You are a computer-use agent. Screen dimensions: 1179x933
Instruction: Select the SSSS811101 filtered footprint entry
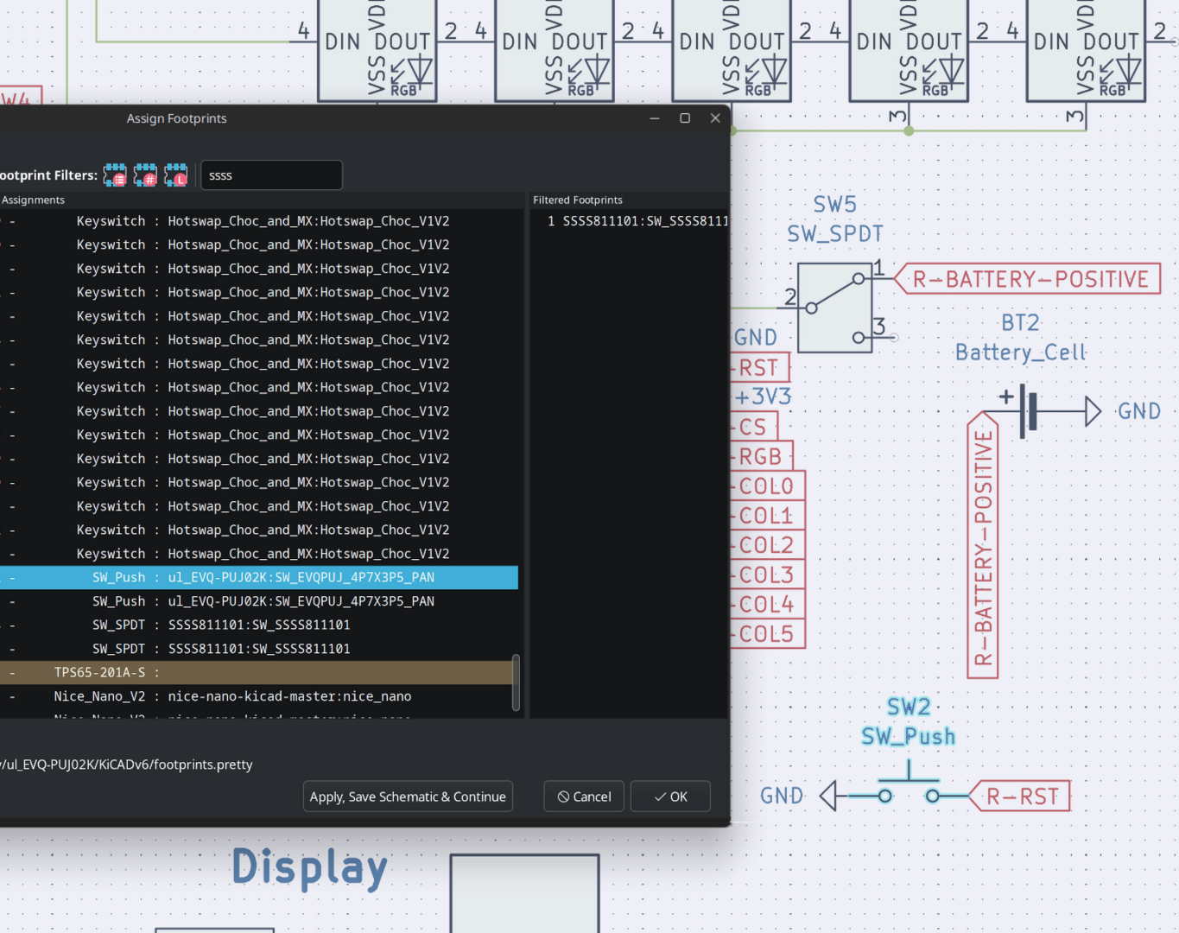(639, 221)
